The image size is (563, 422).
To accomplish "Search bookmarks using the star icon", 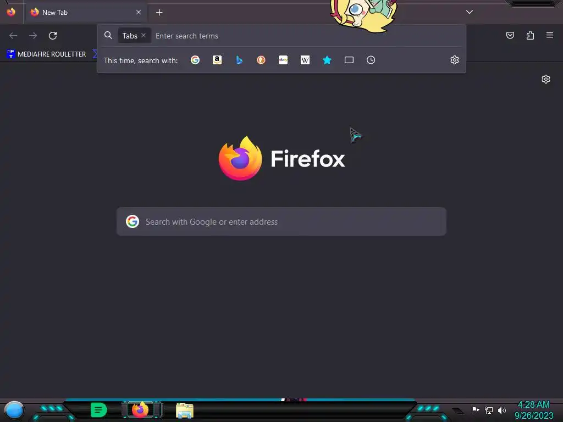I will coord(327,60).
